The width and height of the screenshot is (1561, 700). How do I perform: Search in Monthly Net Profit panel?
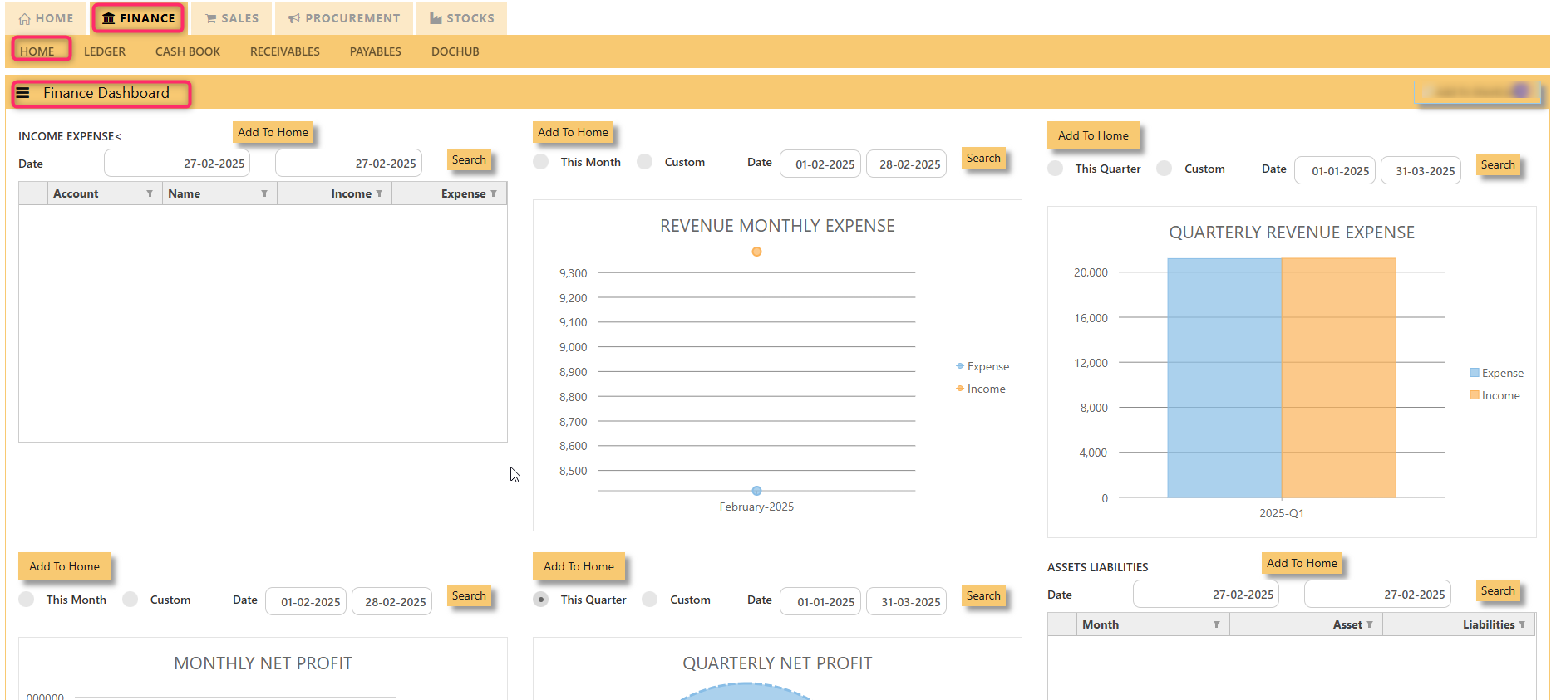[x=469, y=595]
